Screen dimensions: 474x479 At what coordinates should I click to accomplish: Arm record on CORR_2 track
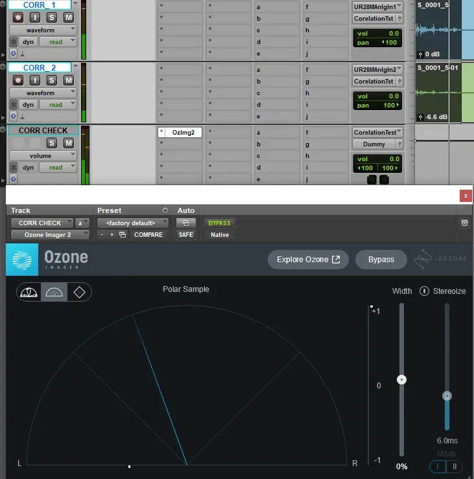point(18,80)
